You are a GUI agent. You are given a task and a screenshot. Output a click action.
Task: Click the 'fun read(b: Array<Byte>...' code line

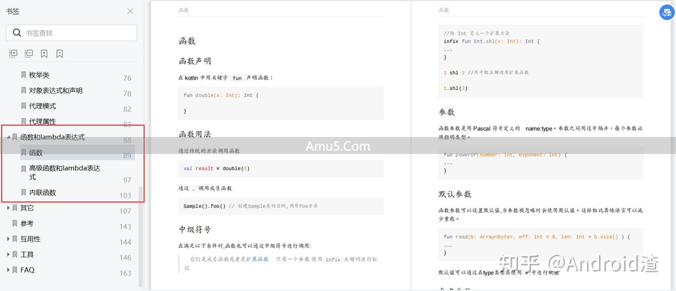click(537, 237)
